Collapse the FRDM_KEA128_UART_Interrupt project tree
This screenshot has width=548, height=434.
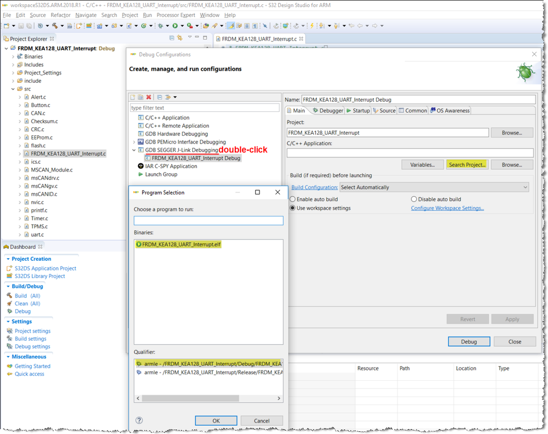[x=6, y=49]
